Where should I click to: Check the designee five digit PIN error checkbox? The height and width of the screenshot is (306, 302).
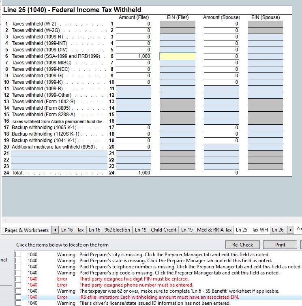[x=18, y=278]
